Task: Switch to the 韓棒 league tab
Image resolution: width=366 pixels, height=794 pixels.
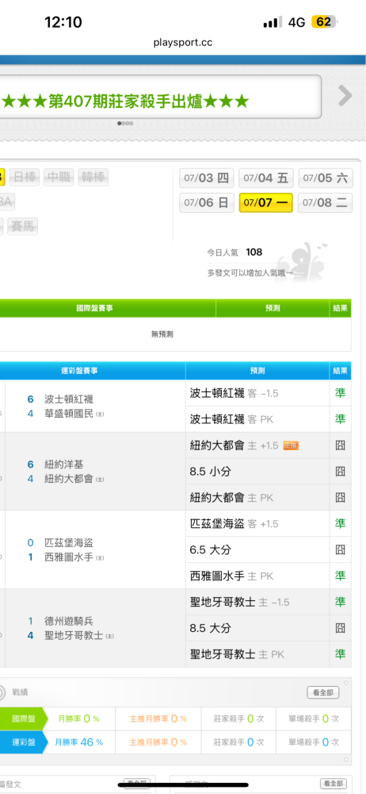Action: (x=93, y=177)
